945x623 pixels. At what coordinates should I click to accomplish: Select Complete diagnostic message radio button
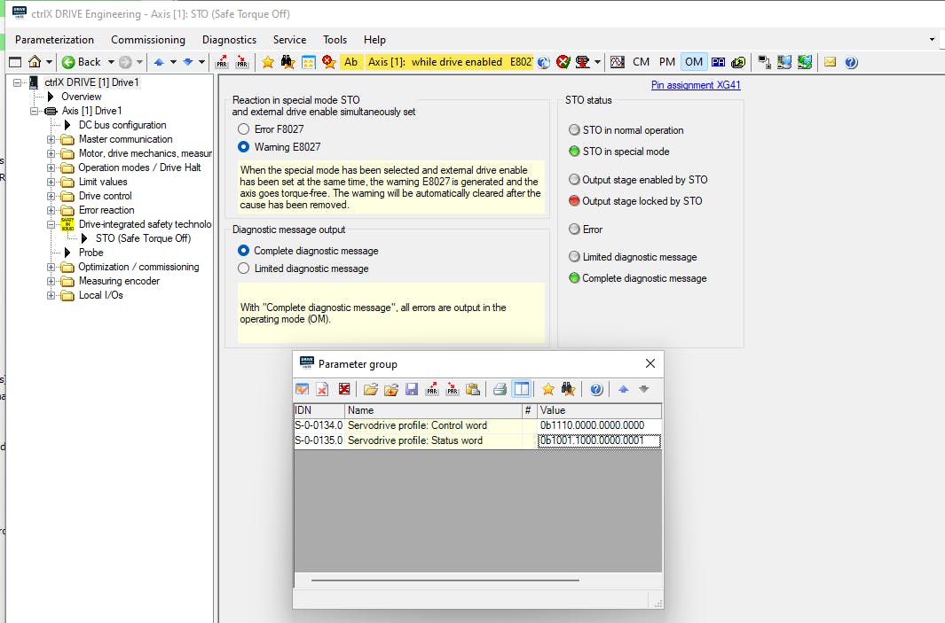(244, 251)
